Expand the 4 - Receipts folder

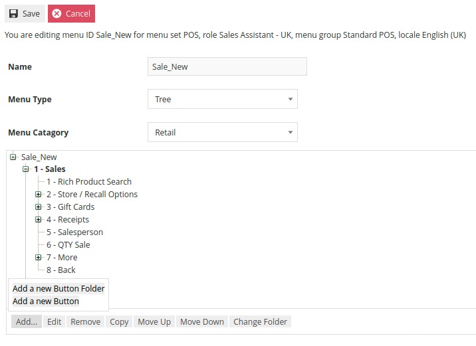(39, 220)
